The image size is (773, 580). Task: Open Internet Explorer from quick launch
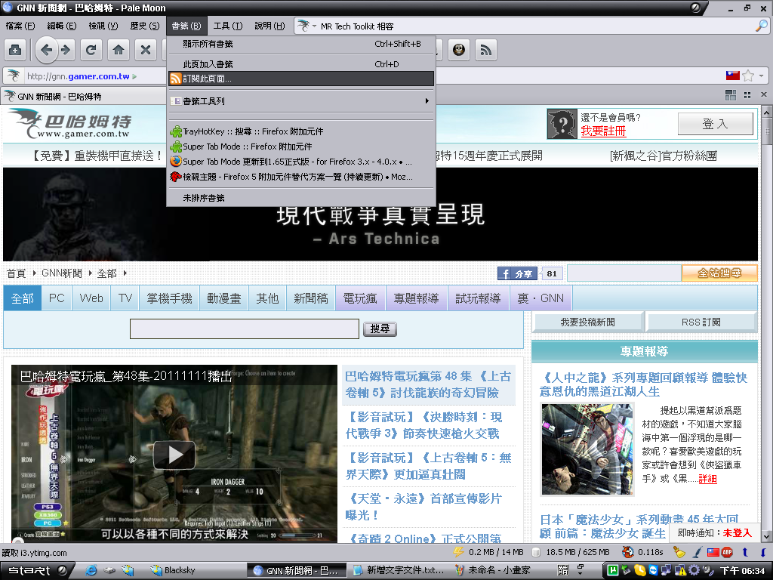tap(92, 570)
